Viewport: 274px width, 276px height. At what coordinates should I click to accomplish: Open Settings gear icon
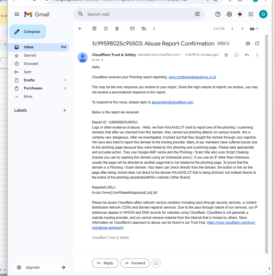point(229,14)
